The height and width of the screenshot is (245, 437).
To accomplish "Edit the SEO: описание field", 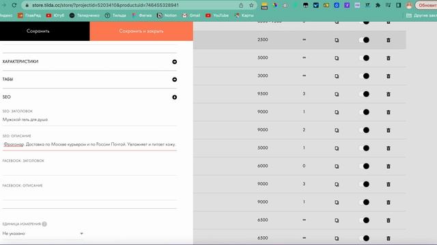I will 89,144.
